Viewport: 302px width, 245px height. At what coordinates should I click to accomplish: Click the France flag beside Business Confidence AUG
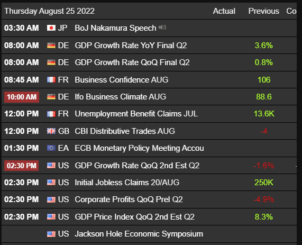click(51, 80)
